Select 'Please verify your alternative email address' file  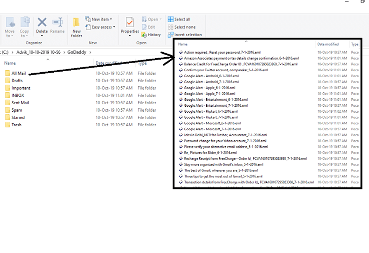[226, 147]
